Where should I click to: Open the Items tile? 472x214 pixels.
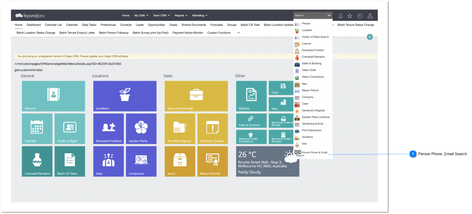pos(180,161)
